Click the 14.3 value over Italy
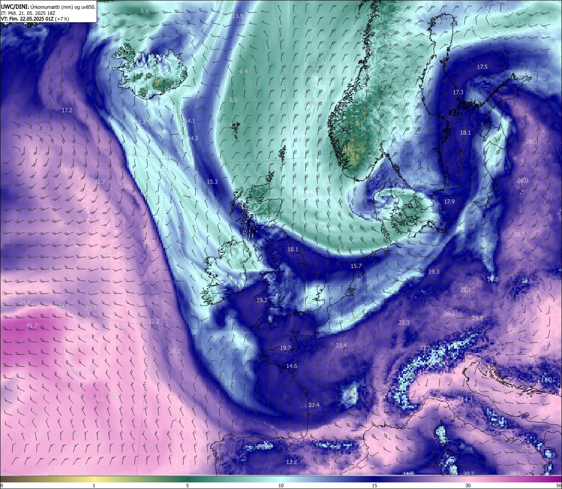 (x=467, y=400)
